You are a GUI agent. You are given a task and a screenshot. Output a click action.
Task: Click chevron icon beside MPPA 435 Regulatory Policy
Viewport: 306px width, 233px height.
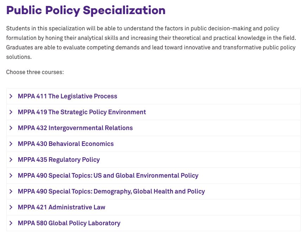[x=11, y=160]
